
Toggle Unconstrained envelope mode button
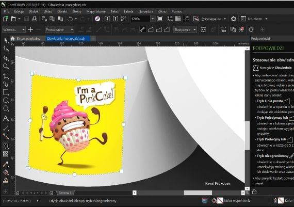(x=143, y=29)
